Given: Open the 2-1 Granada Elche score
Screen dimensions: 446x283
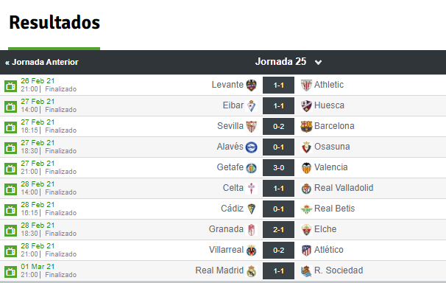Looking at the screenshot, I should [278, 229].
